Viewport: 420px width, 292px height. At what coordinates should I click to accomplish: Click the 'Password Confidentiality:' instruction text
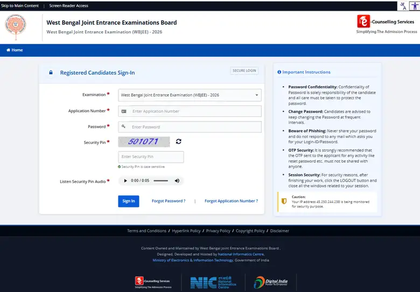pos(313,87)
